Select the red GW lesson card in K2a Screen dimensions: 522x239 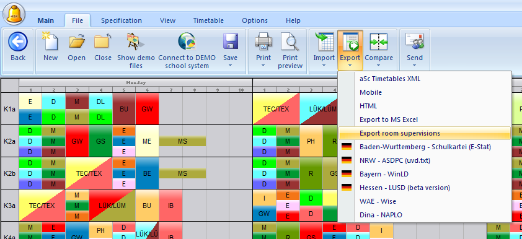(77, 141)
